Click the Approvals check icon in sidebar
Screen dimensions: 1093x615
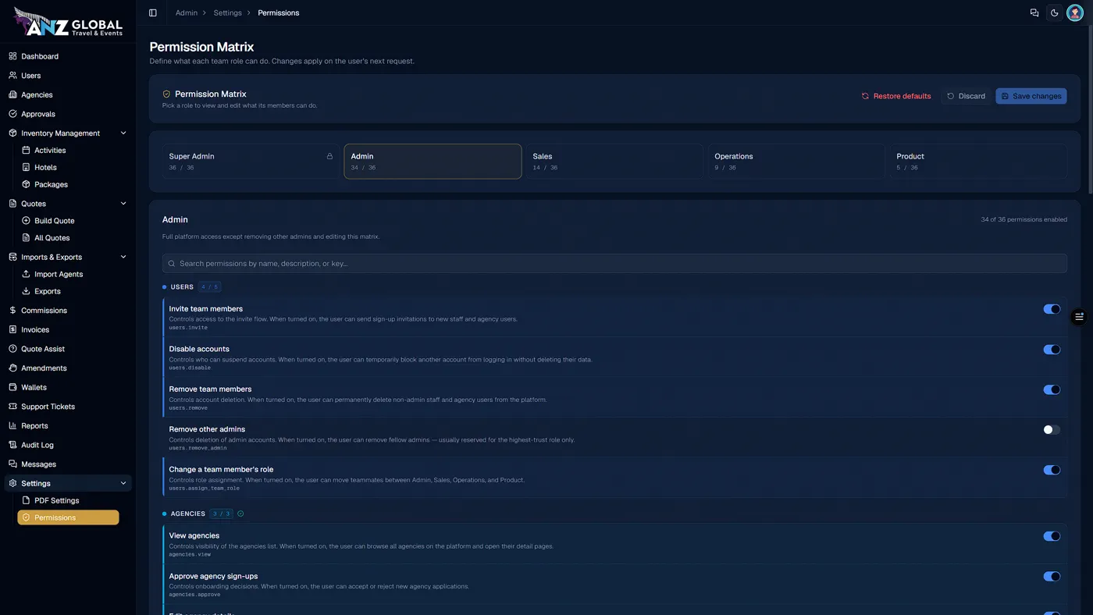click(12, 114)
